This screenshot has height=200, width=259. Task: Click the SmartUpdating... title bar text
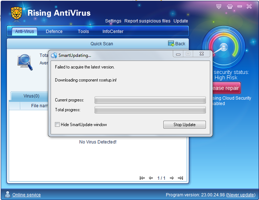(75, 55)
